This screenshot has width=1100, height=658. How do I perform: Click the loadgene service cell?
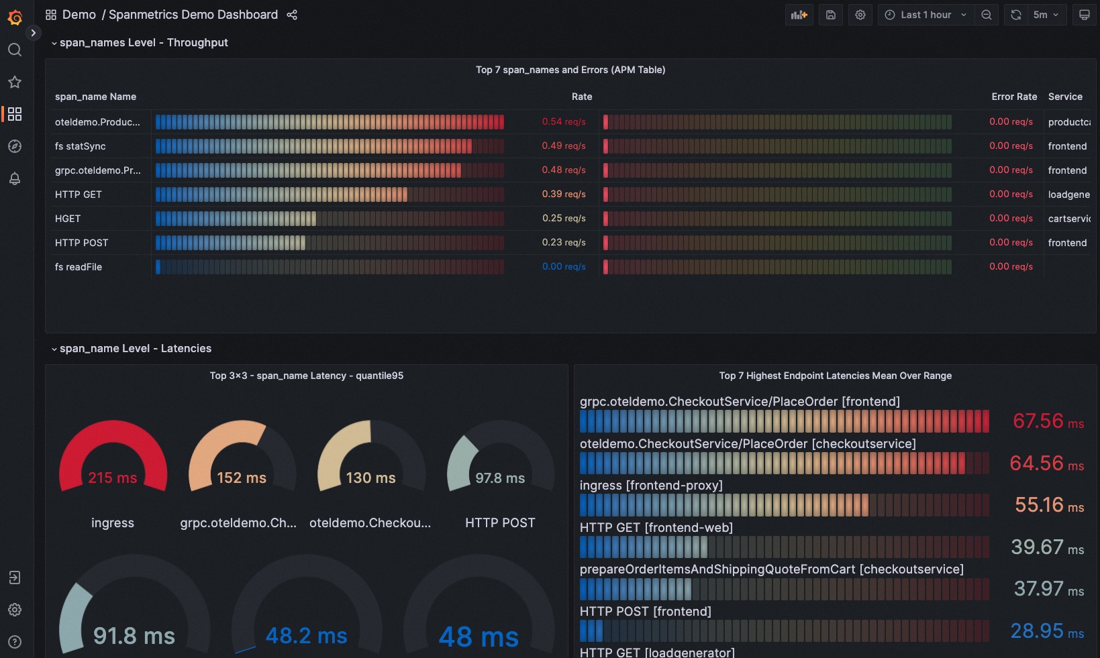point(1068,195)
